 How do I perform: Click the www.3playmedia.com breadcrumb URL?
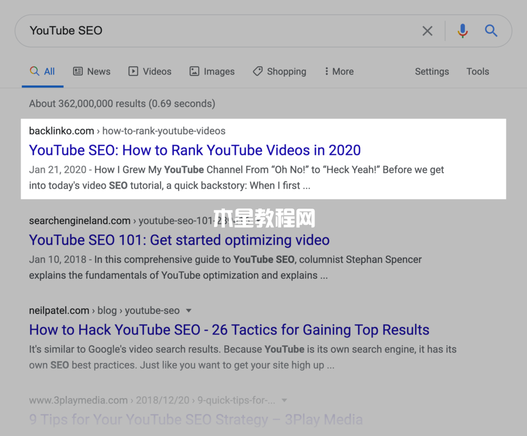[x=152, y=400]
